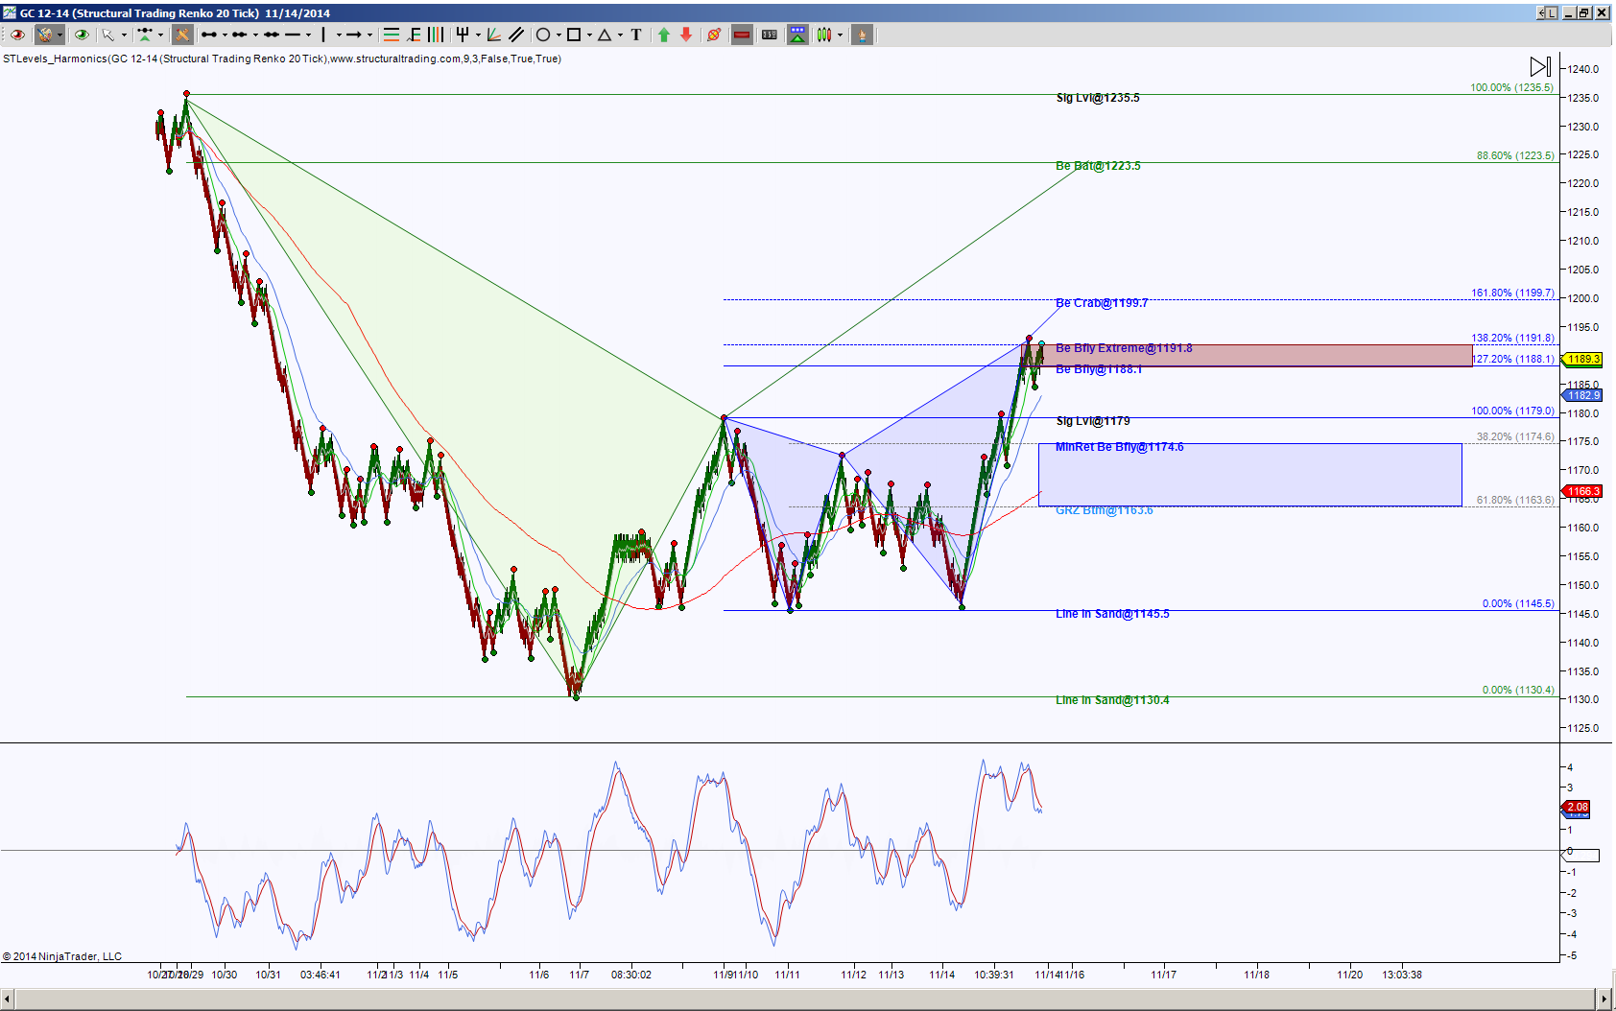Select the Triangle drawing tool

coord(605,35)
